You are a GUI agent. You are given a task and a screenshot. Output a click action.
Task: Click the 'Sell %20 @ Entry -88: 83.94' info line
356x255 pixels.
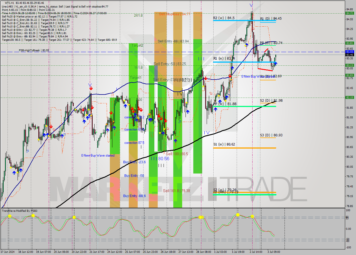[x=35, y=37]
